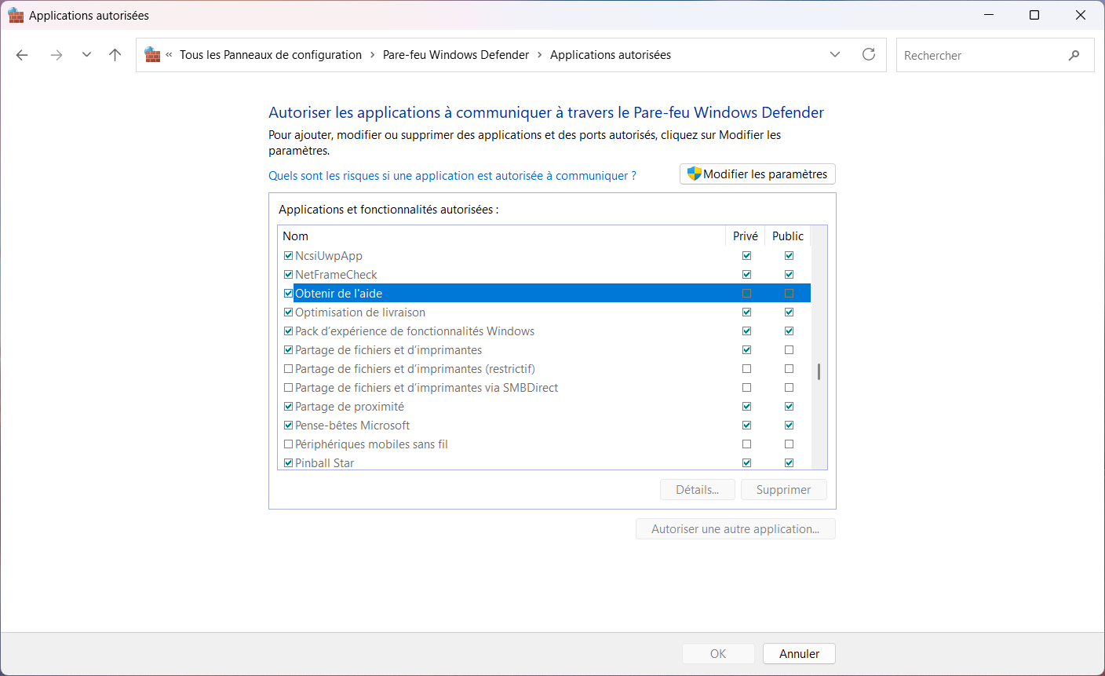Enable Public for Obtenir de l'aide
The height and width of the screenshot is (676, 1105).
pyautogui.click(x=789, y=294)
